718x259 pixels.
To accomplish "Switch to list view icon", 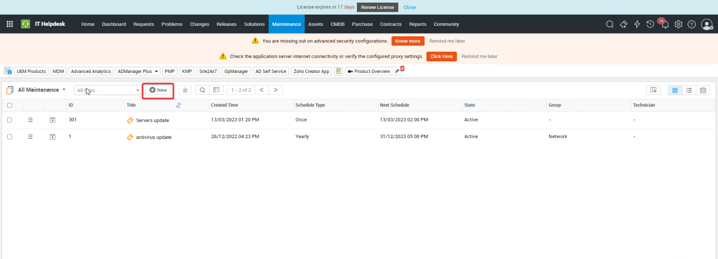I will 689,90.
